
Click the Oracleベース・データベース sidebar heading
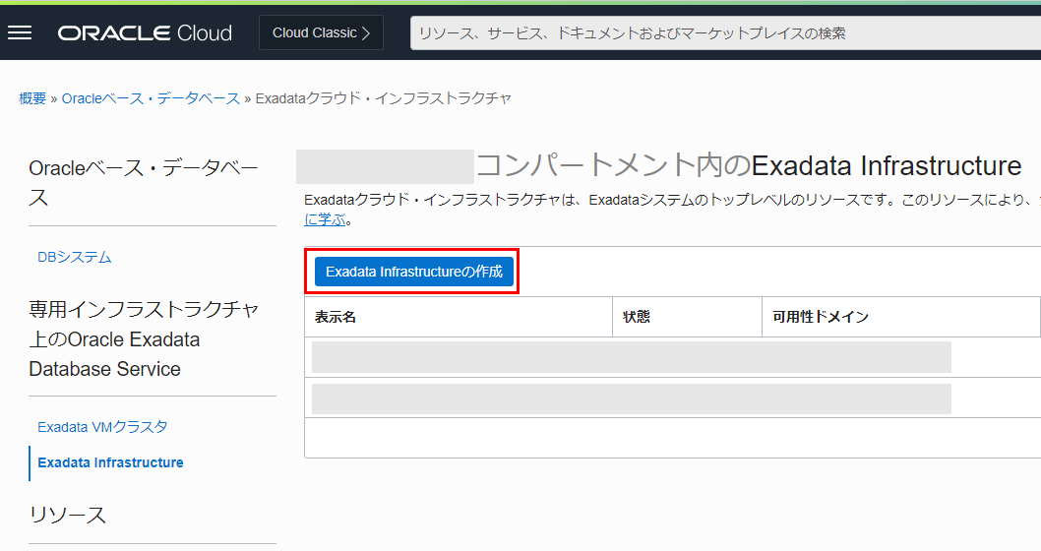click(143, 183)
